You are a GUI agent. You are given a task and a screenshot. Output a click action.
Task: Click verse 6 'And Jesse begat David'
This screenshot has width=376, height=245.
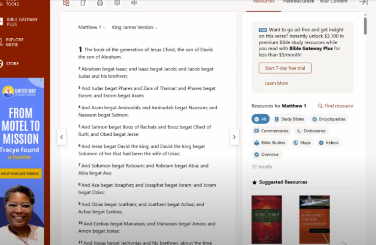click(142, 150)
